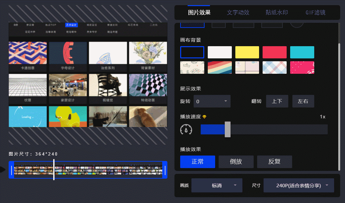Select the yellow canvas background swatch
345x203 pixels.
pyautogui.click(x=247, y=52)
